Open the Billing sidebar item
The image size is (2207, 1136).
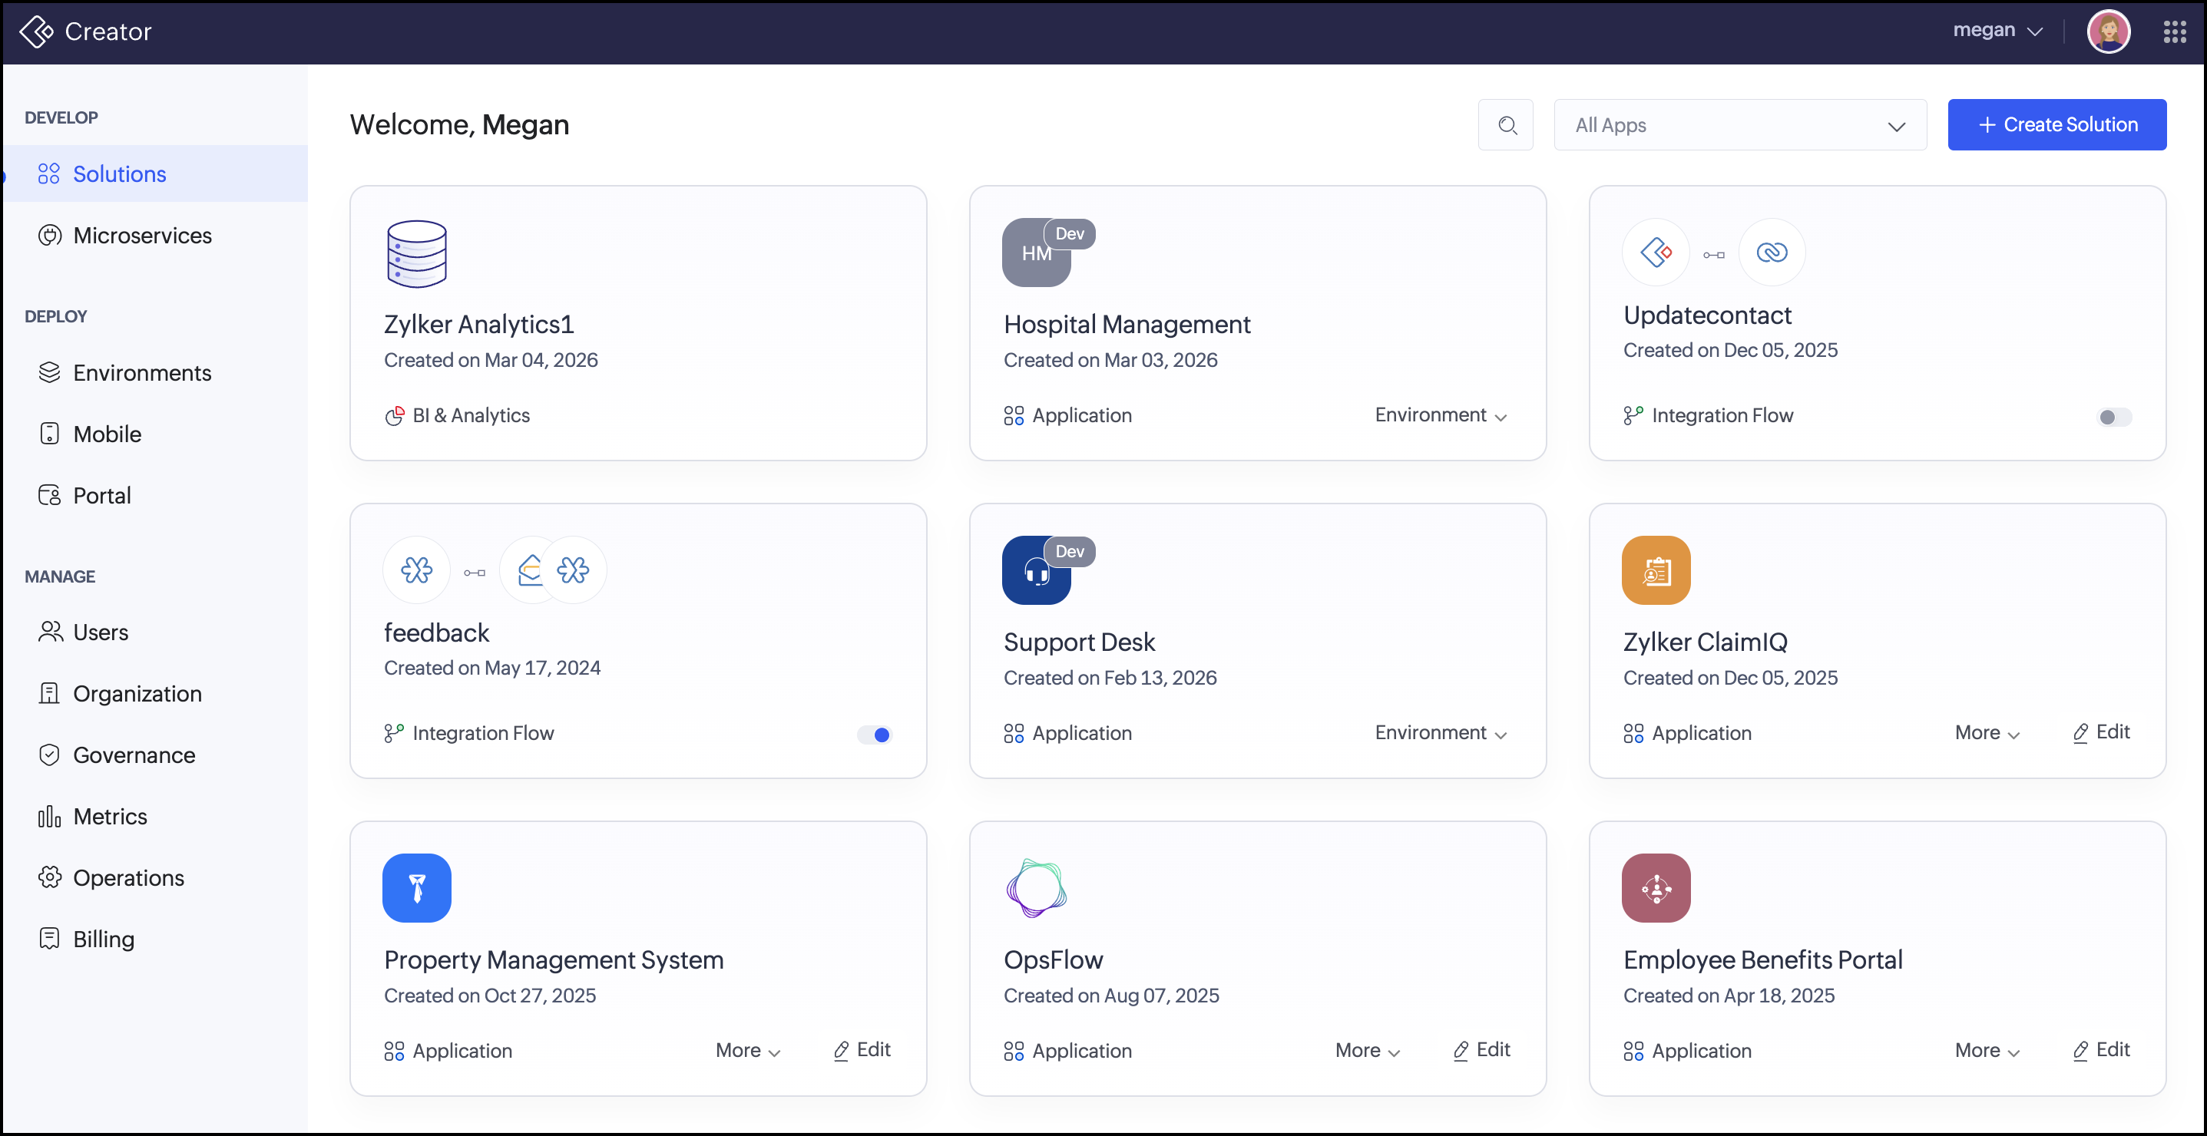coord(104,939)
